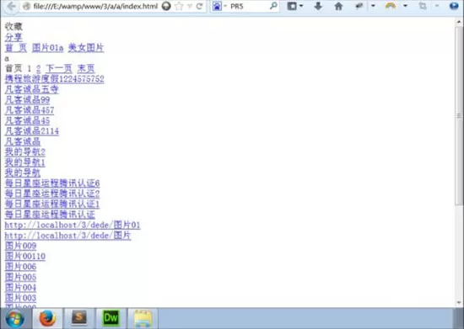Open link 携程旅游度假1224575752
464x329 pixels.
click(55, 79)
